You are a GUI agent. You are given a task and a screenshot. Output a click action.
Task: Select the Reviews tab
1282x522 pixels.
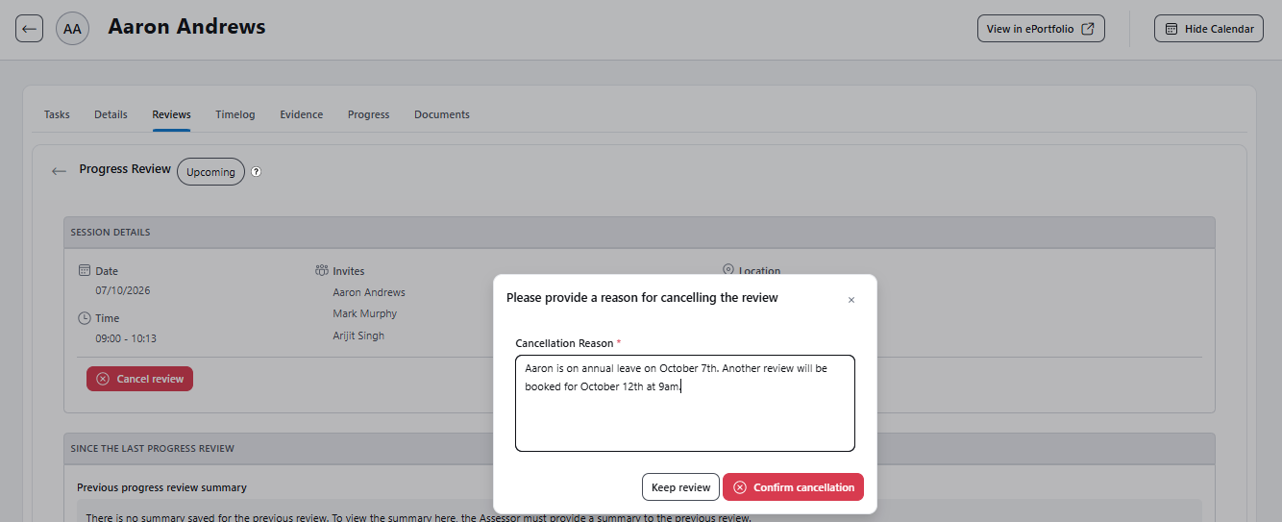[x=171, y=114]
